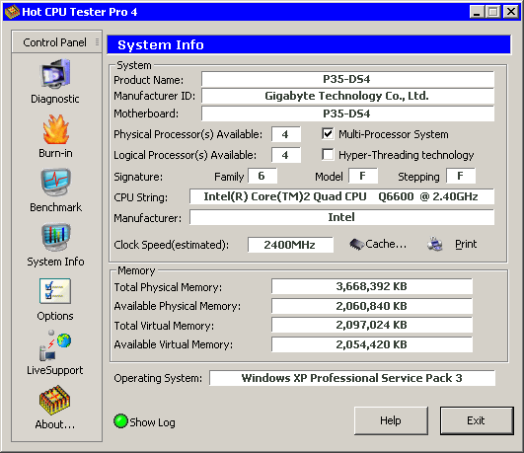Click the printer icon beside Print
The height and width of the screenshot is (453, 524).
tap(435, 245)
